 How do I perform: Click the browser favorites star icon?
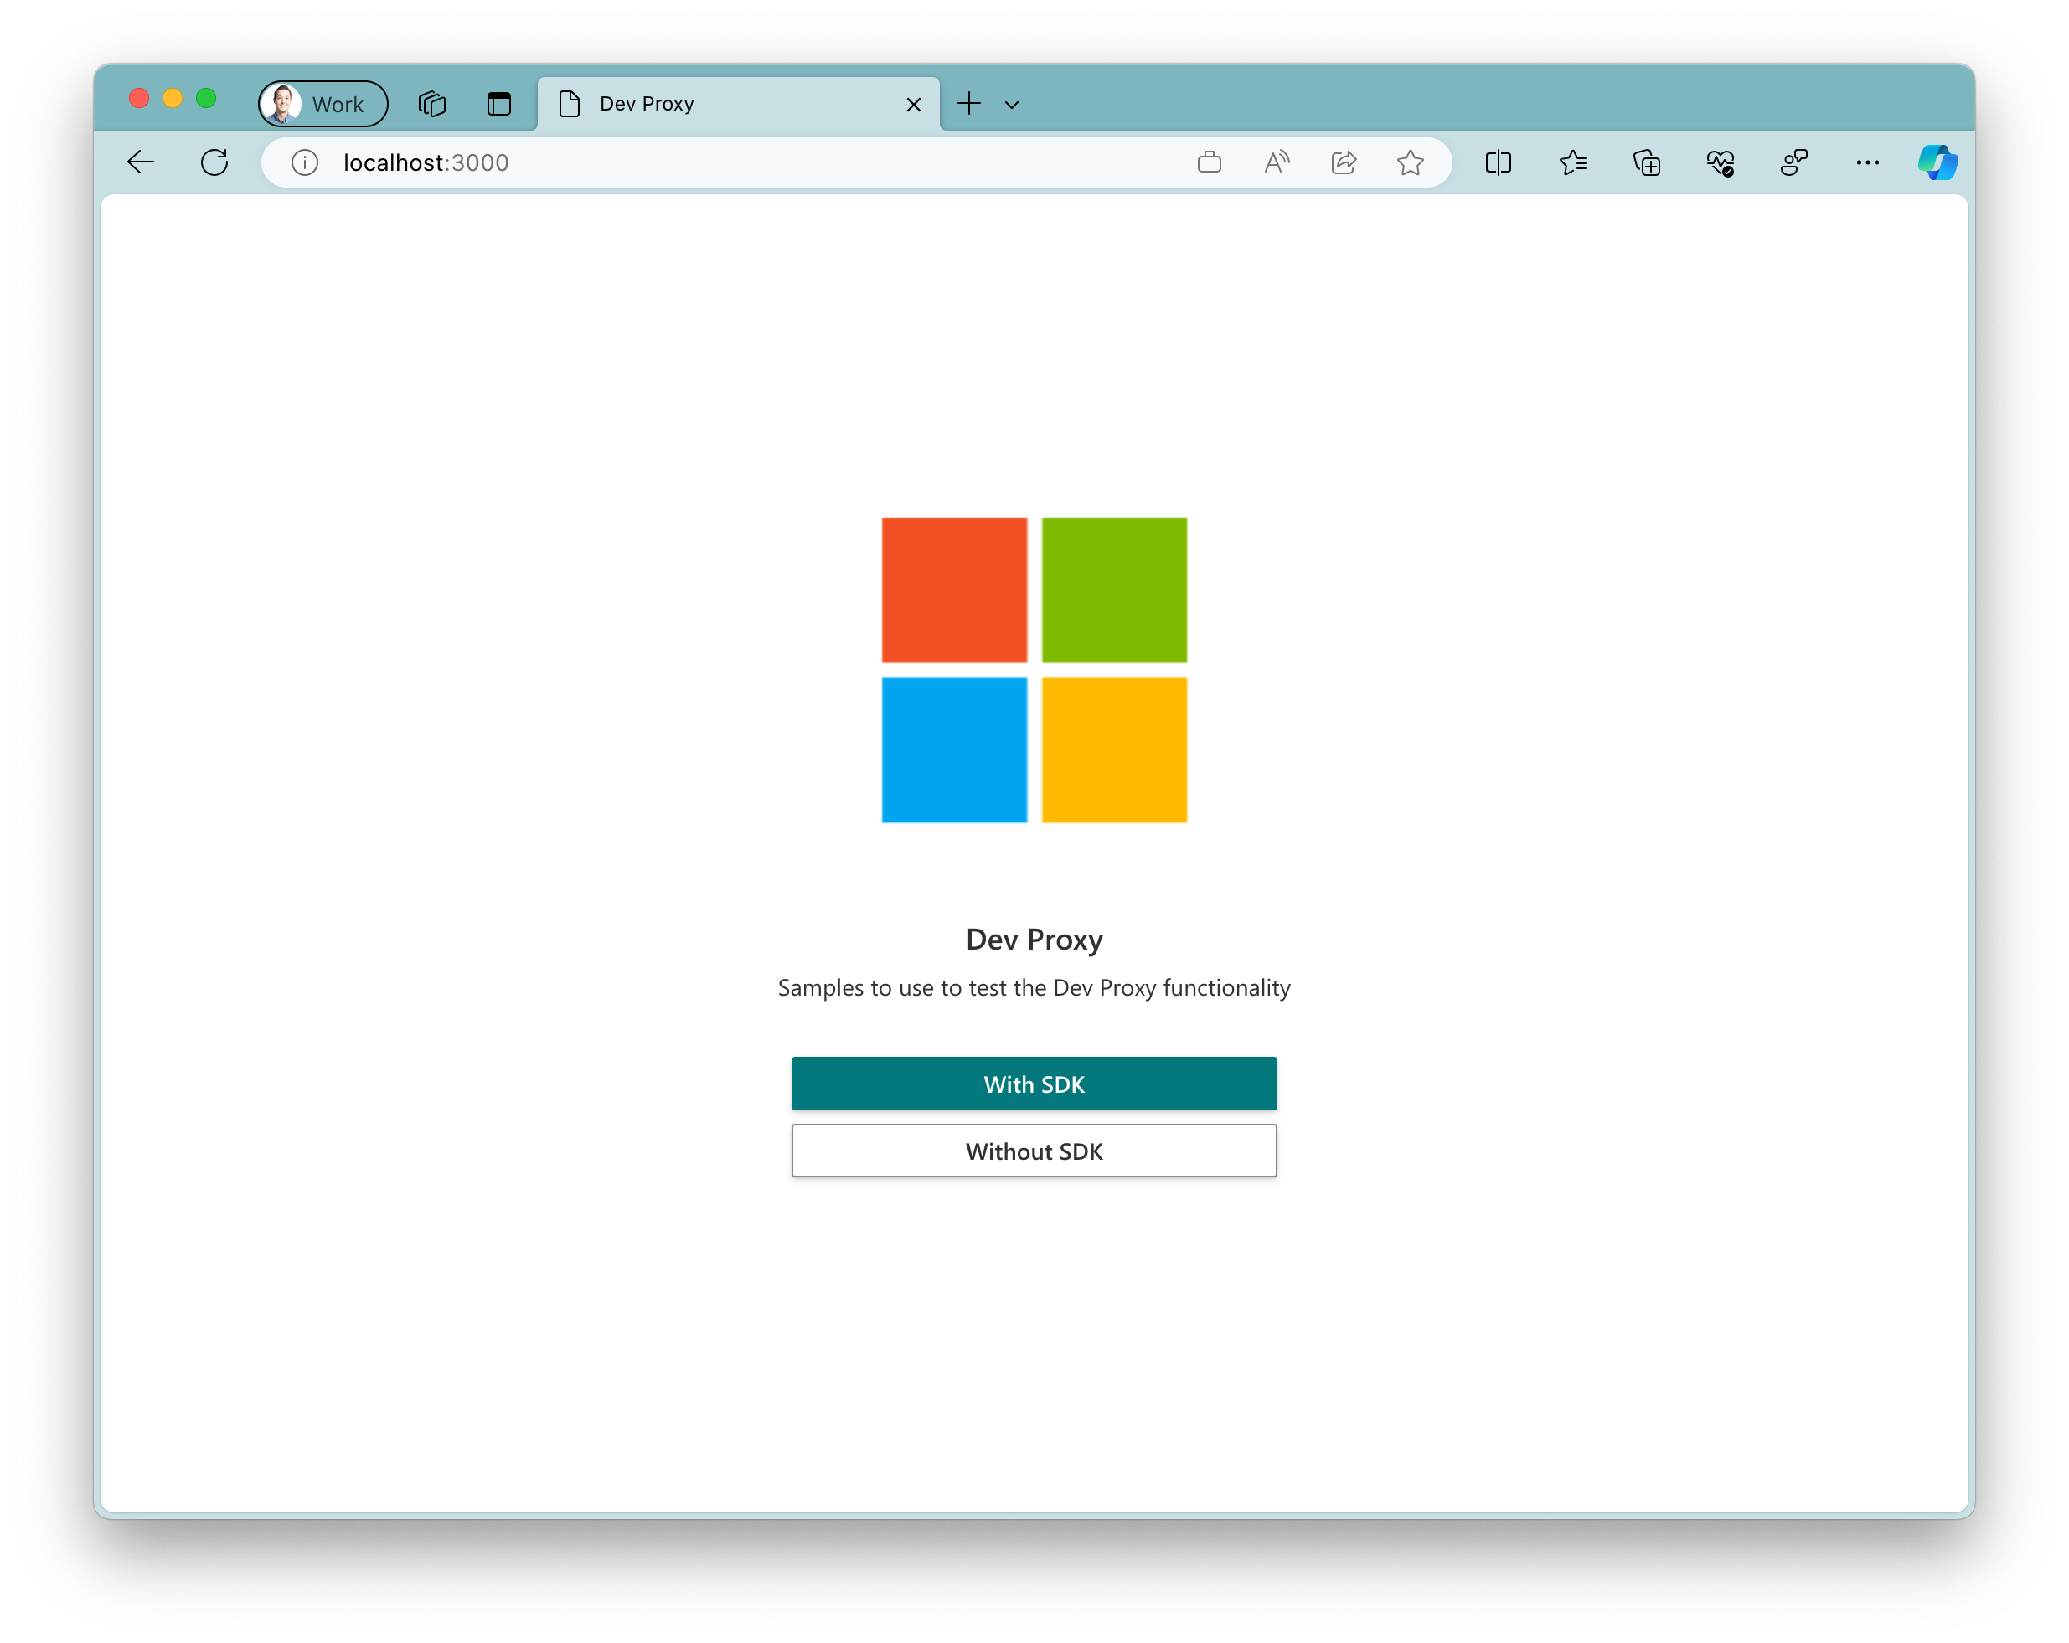[1411, 162]
